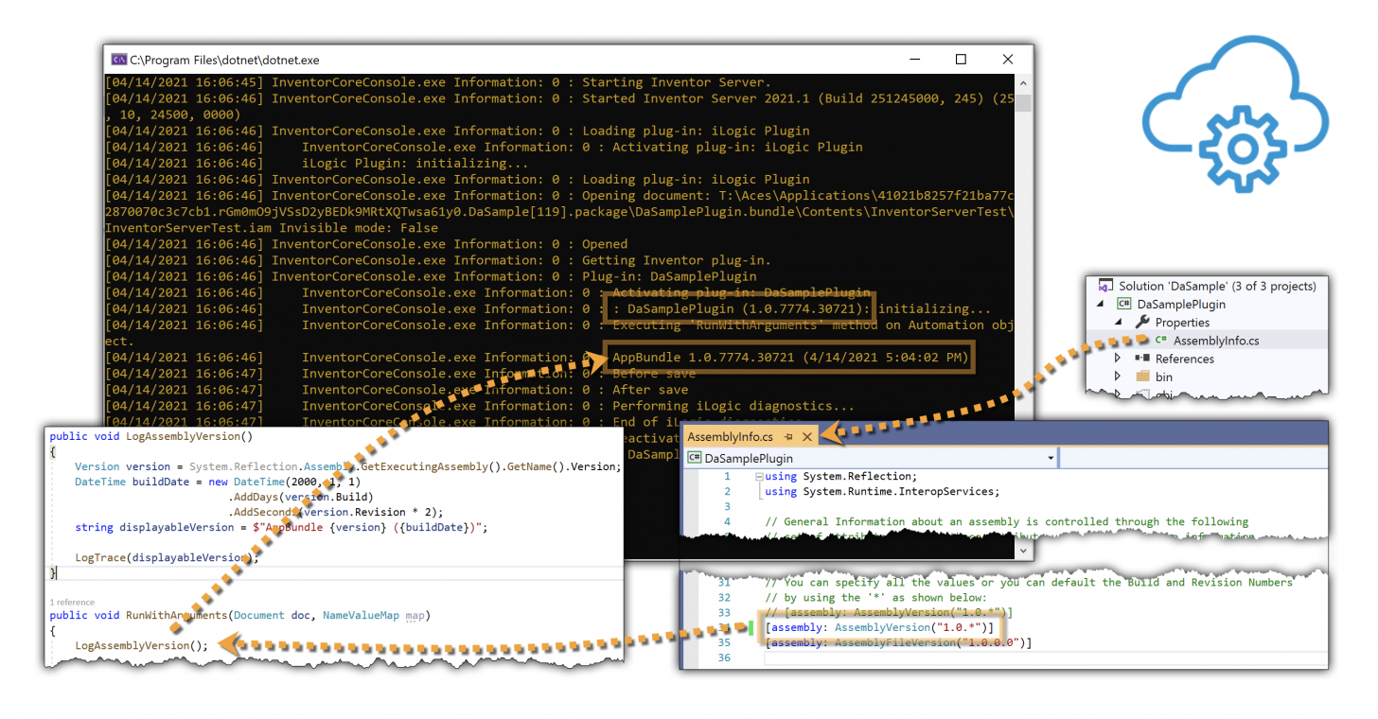Image resolution: width=1378 pixels, height=719 pixels.
Task: Click the References node icon
Action: coord(1142,359)
